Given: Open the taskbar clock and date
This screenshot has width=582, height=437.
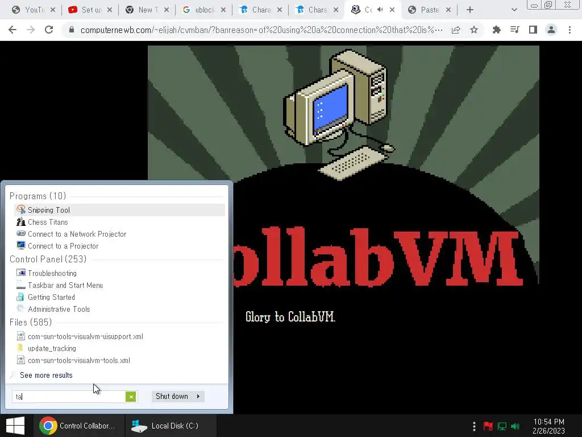Looking at the screenshot, I should pyautogui.click(x=548, y=426).
